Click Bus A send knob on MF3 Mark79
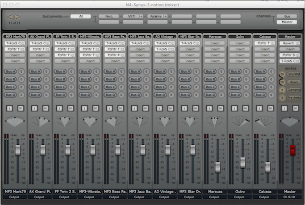The height and width of the screenshot is (205, 305). [22, 72]
